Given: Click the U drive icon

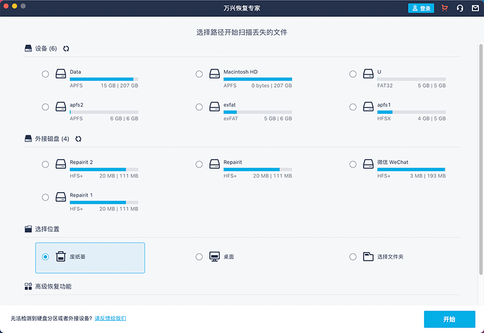Looking at the screenshot, I should 368,74.
